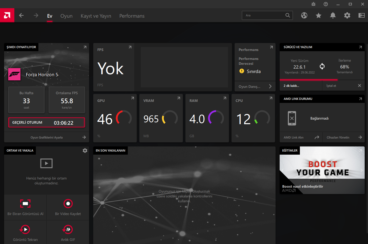Open Ortam ve Yakala settings gear
Viewport: 368px width, 244px height.
(85, 151)
